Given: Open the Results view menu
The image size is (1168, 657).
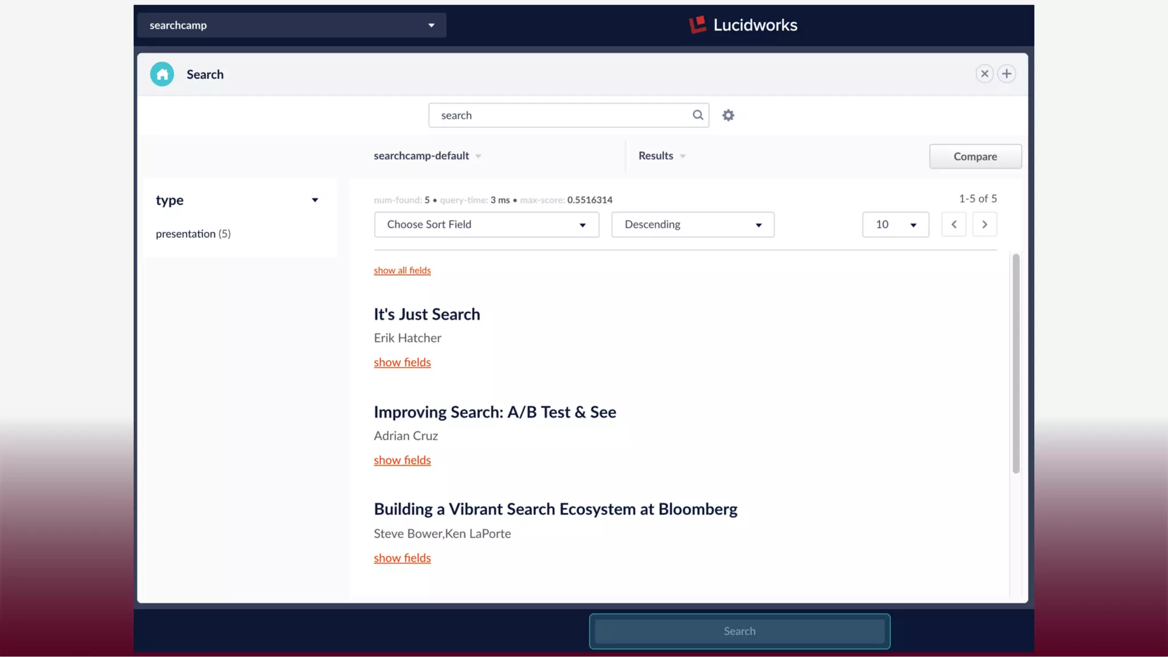Looking at the screenshot, I should [x=662, y=156].
